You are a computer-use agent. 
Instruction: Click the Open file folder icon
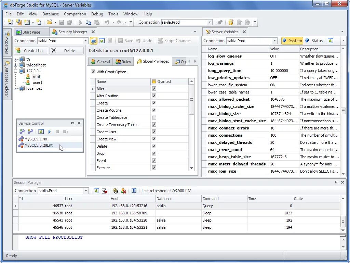[49, 22]
